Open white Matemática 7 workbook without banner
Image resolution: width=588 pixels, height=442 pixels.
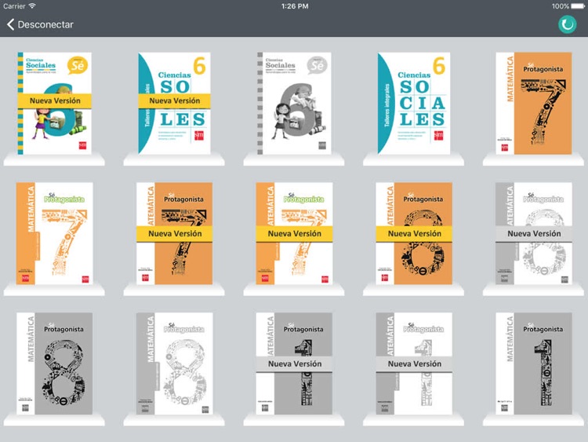coord(55,233)
